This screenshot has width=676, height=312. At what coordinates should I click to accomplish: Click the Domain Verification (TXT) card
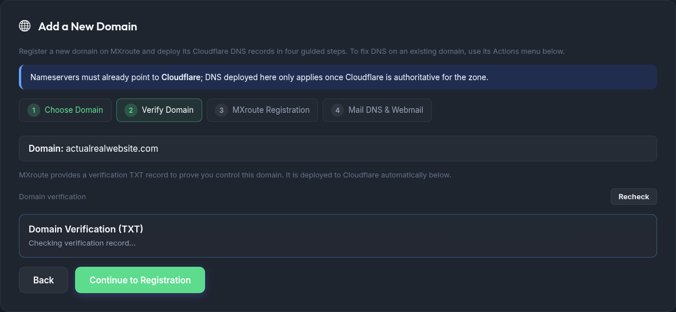338,236
